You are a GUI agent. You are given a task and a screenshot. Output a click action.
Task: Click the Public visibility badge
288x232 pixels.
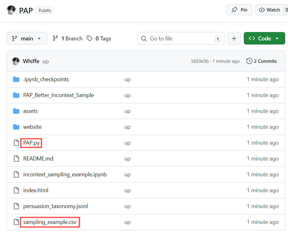click(45, 11)
